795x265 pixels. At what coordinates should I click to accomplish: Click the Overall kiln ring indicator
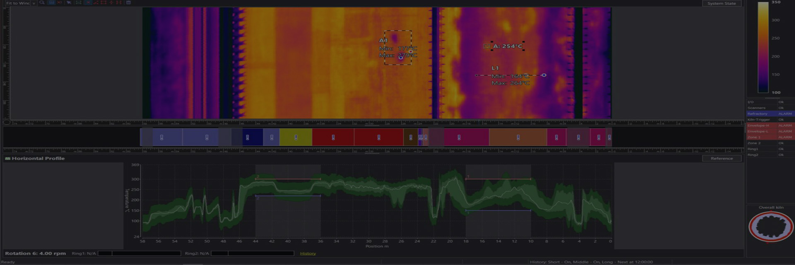coord(770,226)
